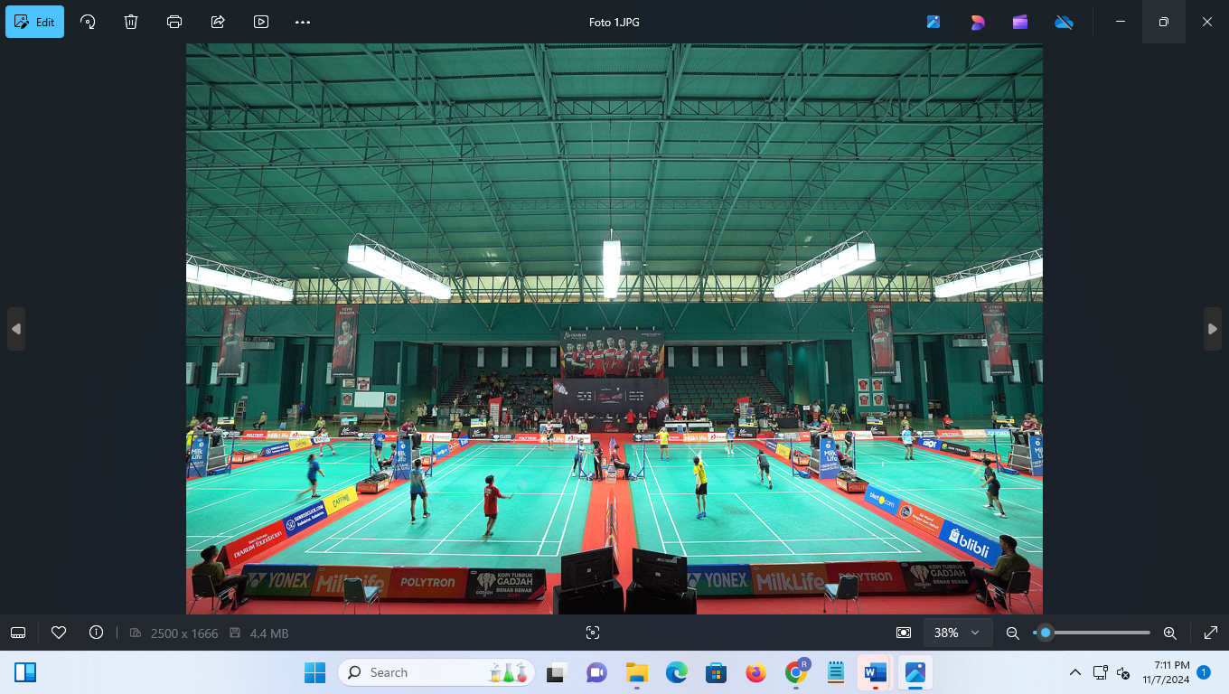Open the Photos gallery app icon at top
The height and width of the screenshot is (694, 1229).
point(933,22)
